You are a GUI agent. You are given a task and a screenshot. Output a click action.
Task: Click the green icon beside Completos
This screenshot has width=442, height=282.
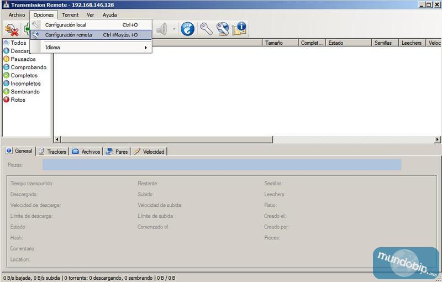6,76
